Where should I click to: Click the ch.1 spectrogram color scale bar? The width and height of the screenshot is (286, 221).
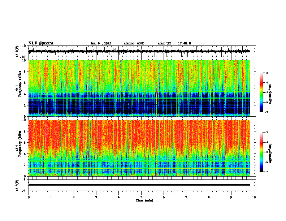tap(261, 92)
